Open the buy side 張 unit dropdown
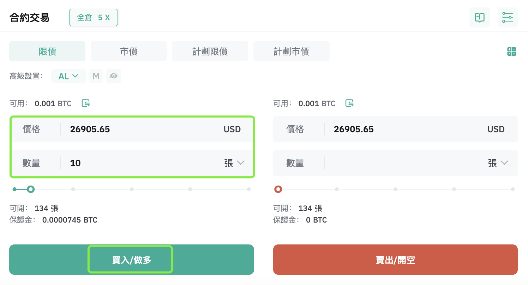 234,163
